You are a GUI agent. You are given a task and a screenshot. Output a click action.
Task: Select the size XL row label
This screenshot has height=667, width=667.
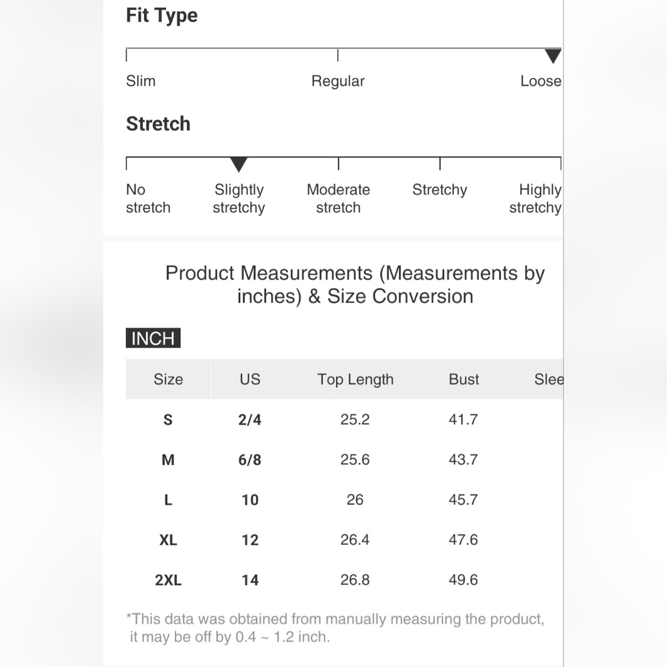tap(168, 540)
